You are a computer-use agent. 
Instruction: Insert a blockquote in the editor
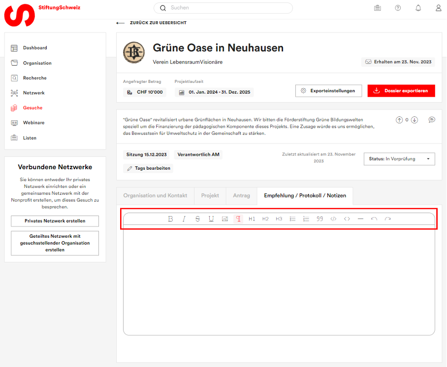click(x=319, y=219)
